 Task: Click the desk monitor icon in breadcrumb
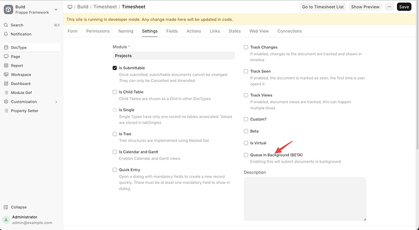70,7
